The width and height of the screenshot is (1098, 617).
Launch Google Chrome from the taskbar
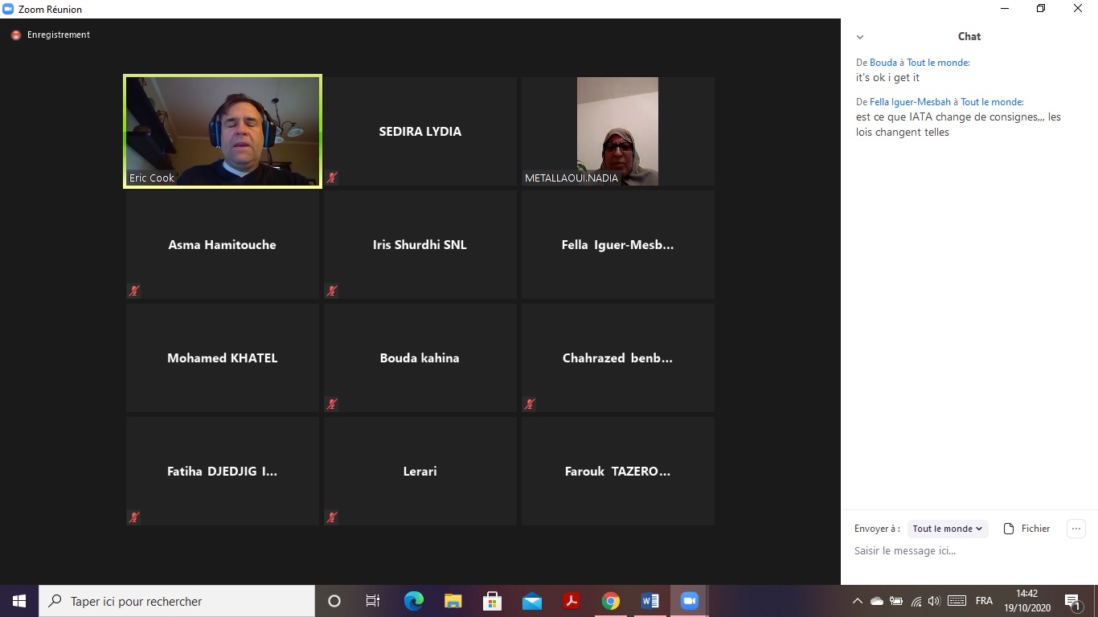pos(611,601)
